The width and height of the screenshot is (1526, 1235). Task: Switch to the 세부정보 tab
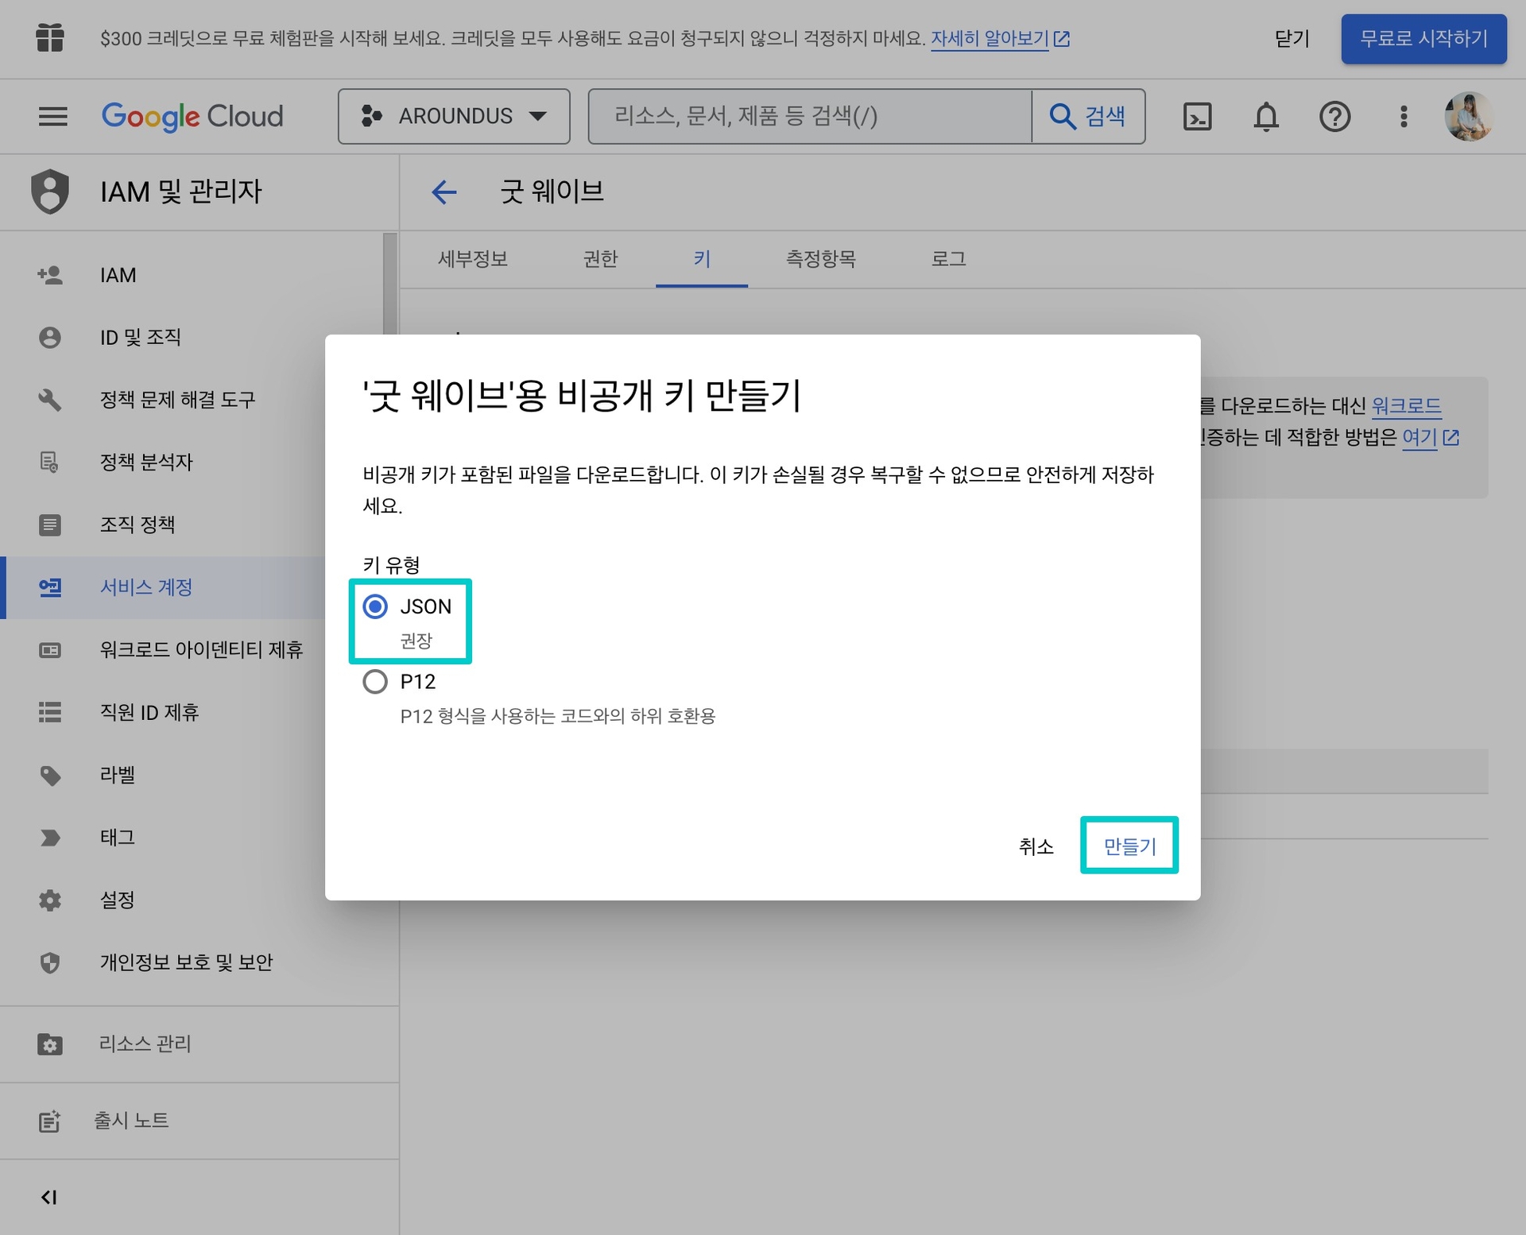point(473,259)
